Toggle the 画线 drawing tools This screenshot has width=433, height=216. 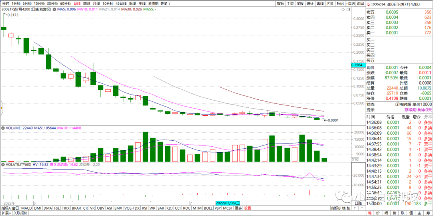[x=320, y=3]
